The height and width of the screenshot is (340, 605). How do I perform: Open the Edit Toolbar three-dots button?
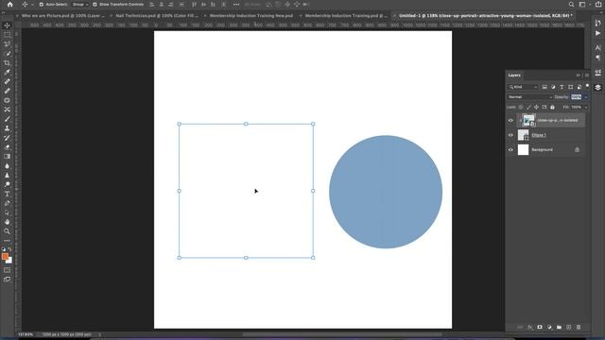pyautogui.click(x=7, y=241)
